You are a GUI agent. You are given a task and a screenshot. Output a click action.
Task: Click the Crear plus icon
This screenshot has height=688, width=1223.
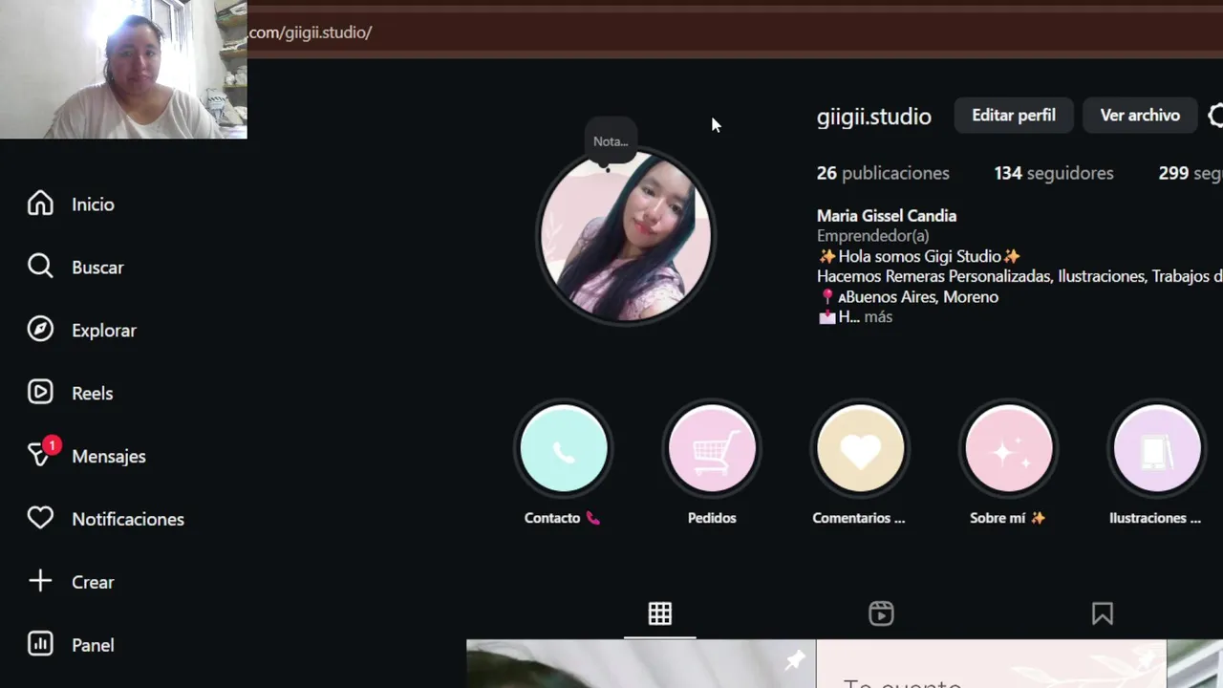pos(40,581)
